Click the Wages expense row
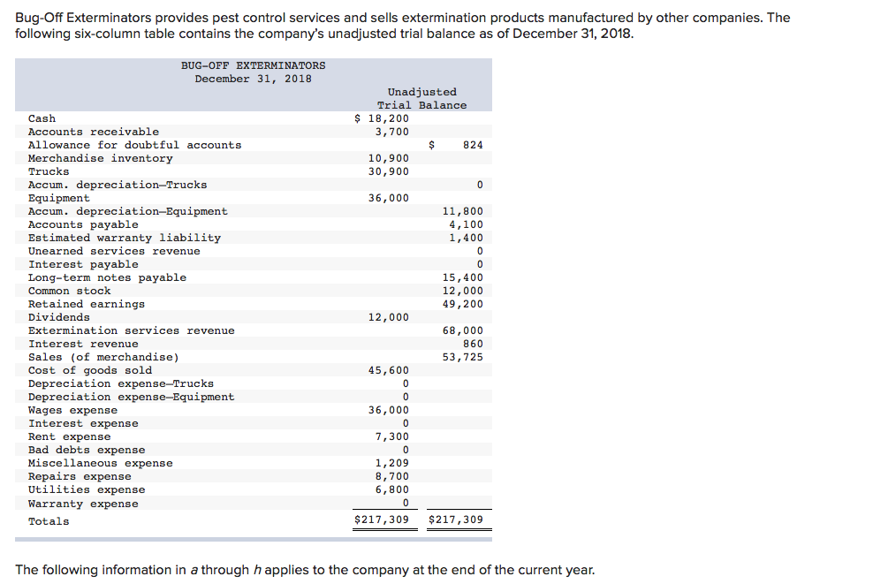 coord(66,410)
